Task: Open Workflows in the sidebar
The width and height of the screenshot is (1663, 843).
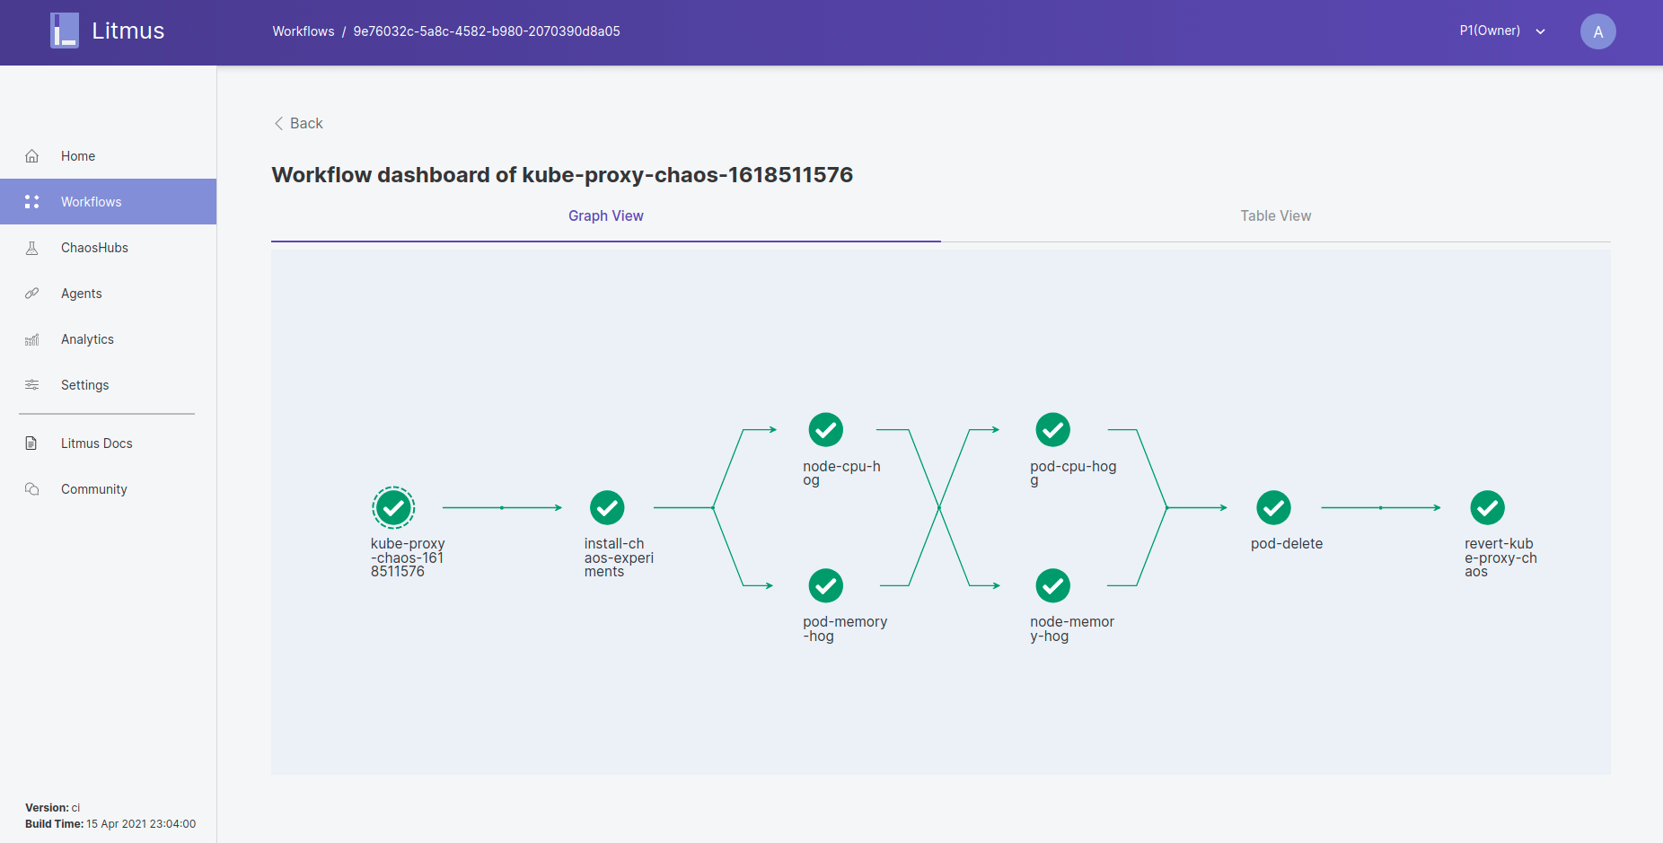Action: point(108,202)
